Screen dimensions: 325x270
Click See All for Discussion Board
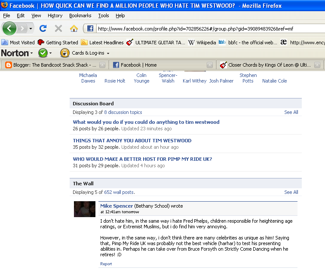(291, 112)
